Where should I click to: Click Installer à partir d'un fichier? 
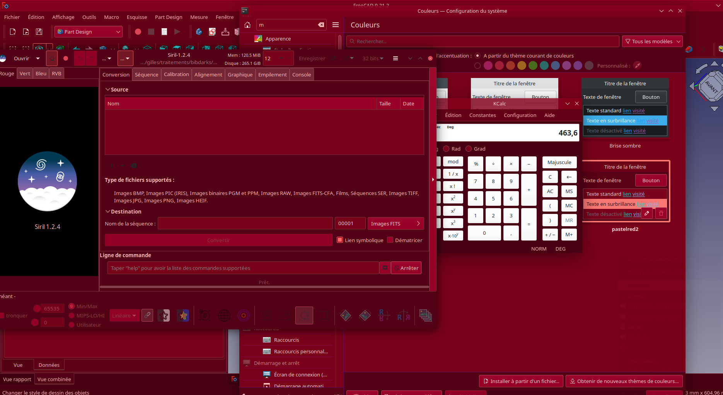(521, 381)
